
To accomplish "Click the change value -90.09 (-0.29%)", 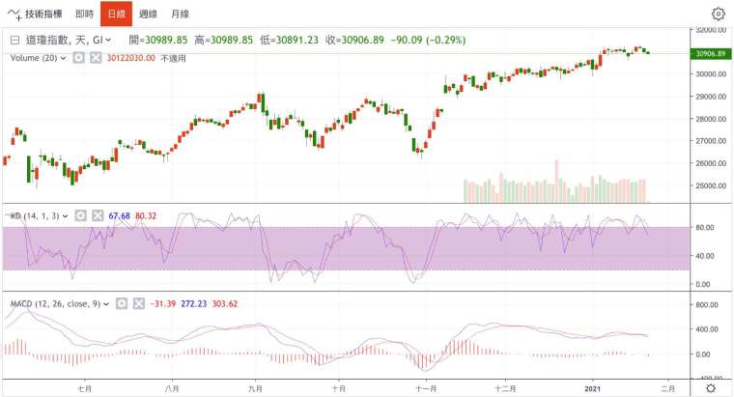I will pyautogui.click(x=428, y=41).
